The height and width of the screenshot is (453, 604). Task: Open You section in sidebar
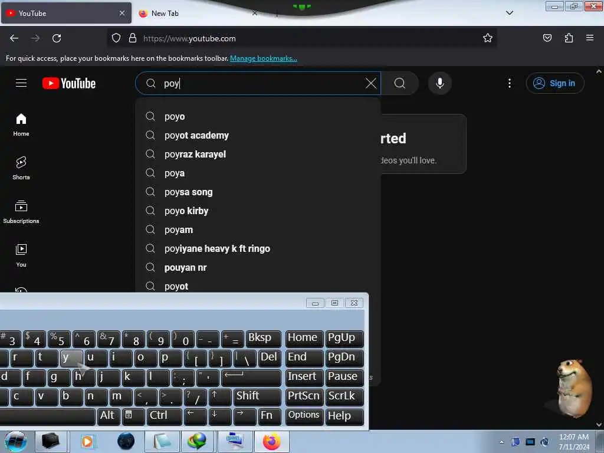(21, 255)
